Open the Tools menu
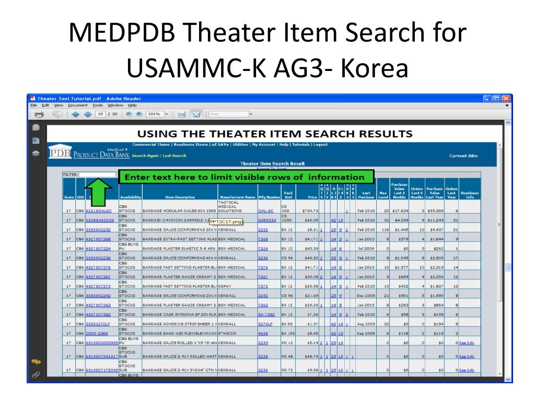This screenshot has width=535, height=401. pyautogui.click(x=98, y=105)
